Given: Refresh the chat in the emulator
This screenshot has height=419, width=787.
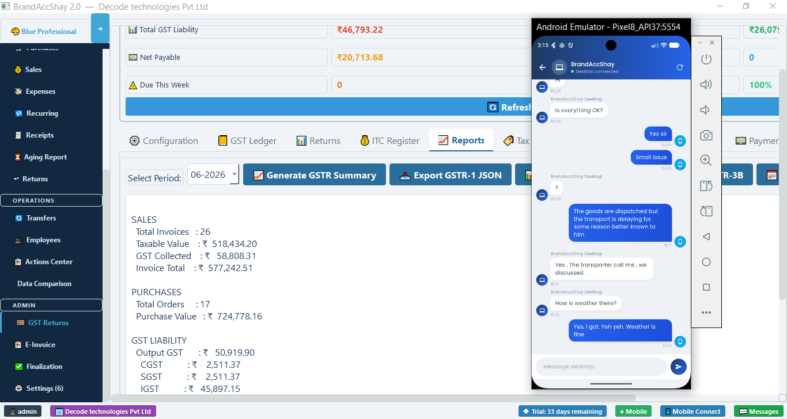Looking at the screenshot, I should pos(680,67).
